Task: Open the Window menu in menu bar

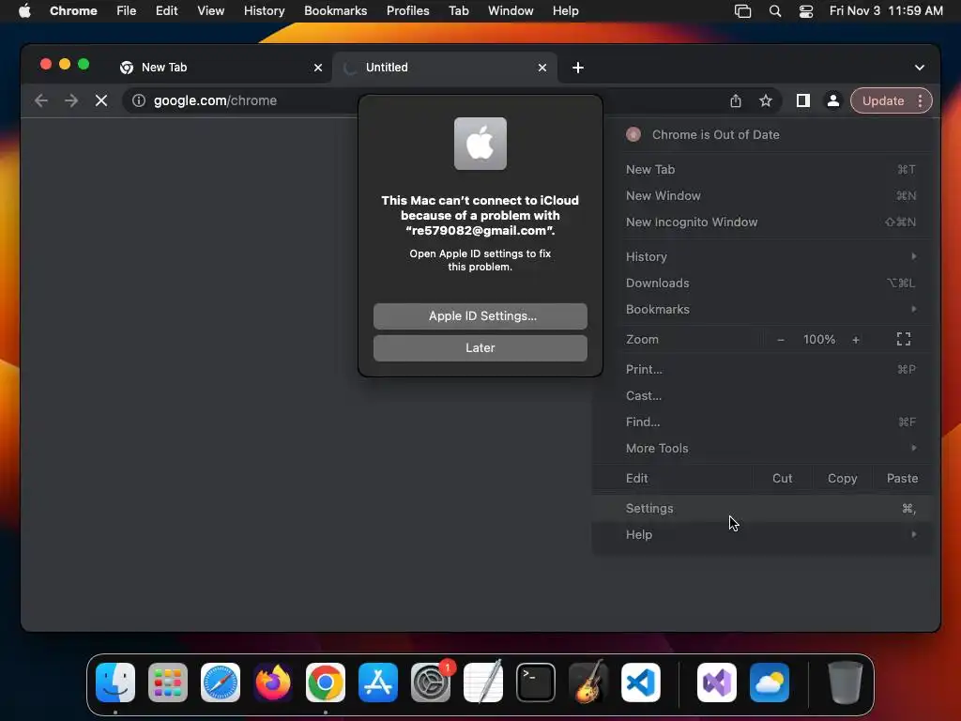Action: [x=511, y=11]
